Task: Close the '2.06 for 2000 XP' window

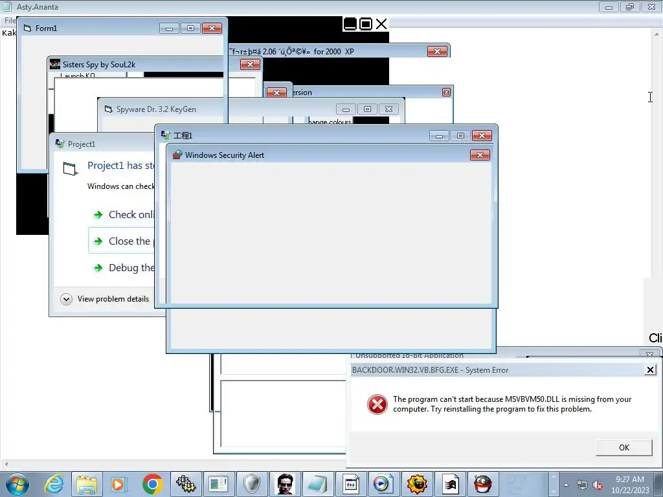Action: 437,52
